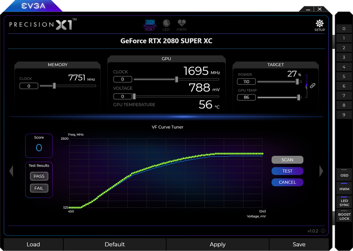Go to next panel with right arrow
The width and height of the screenshot is (353, 251).
coord(321,171)
